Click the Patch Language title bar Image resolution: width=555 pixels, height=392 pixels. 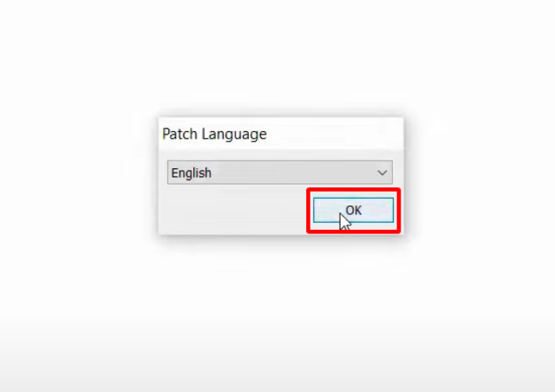click(281, 134)
